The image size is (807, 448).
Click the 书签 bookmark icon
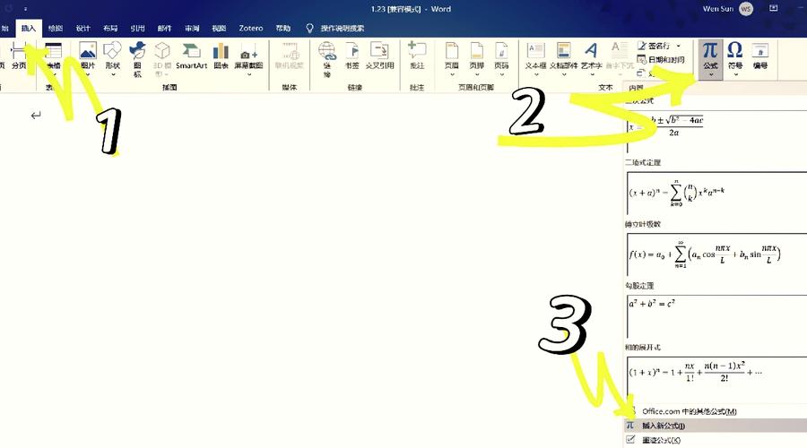351,54
